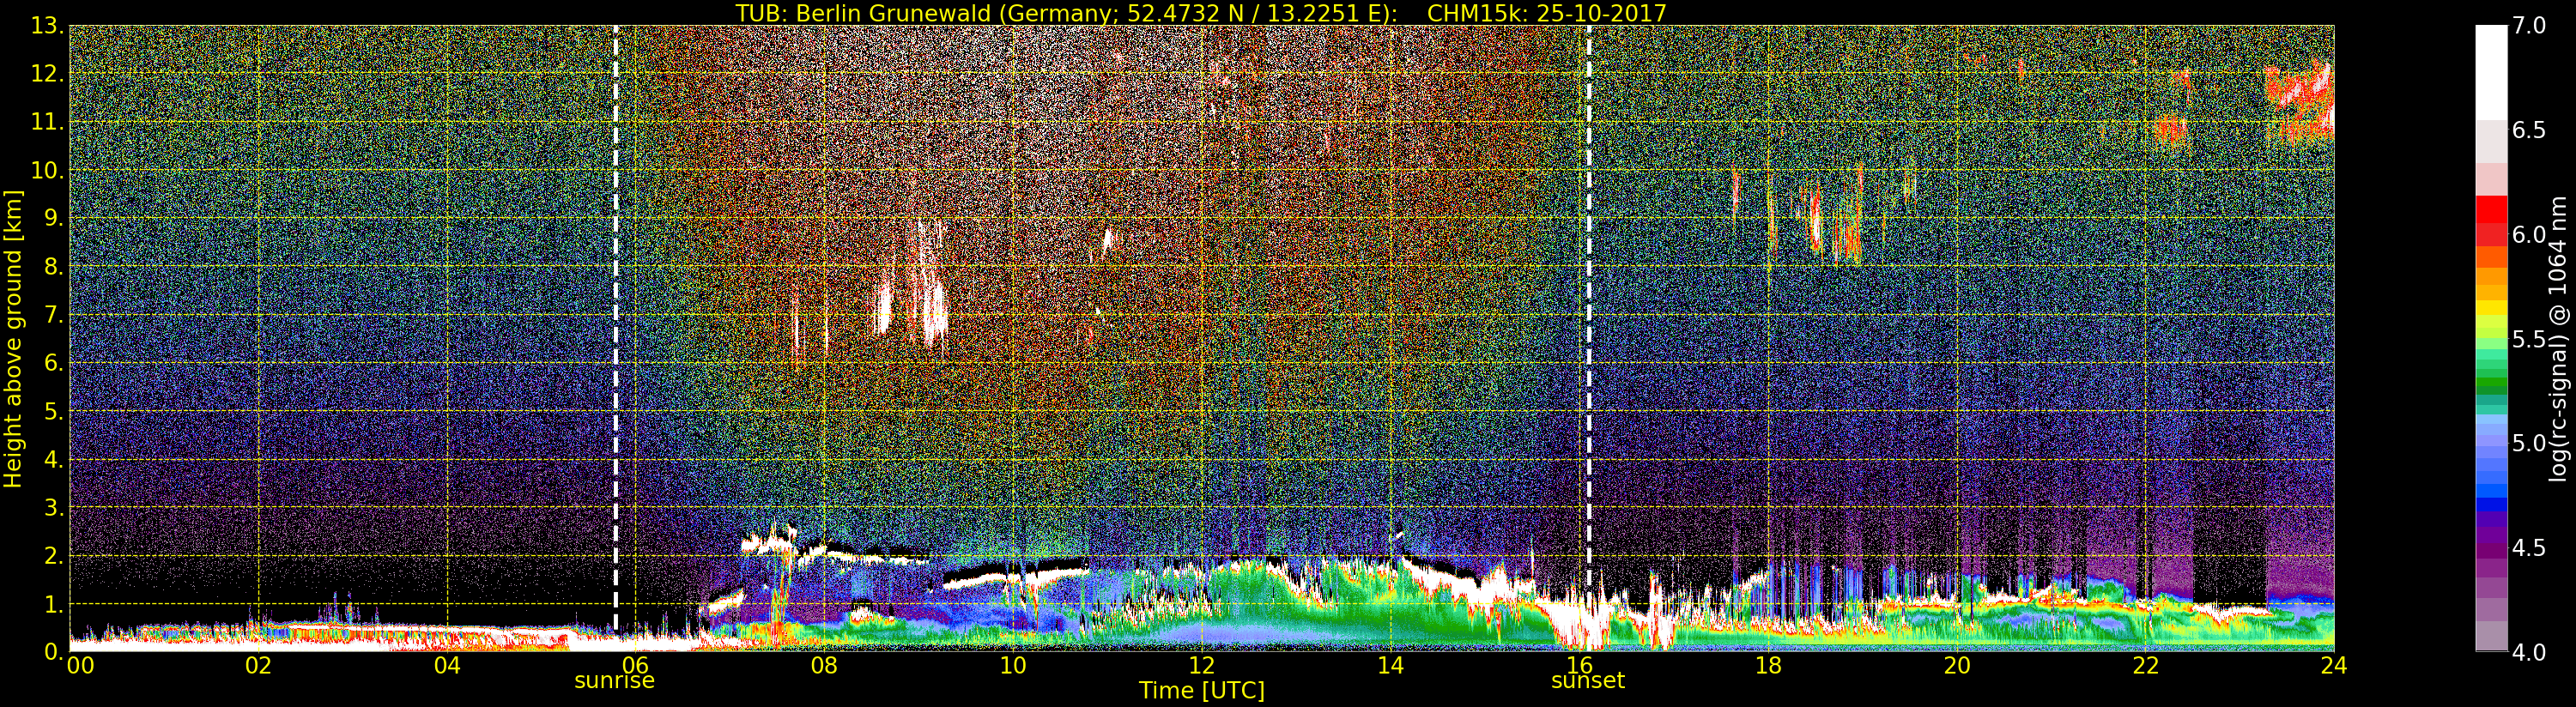Click the '02' time tick label
The width and height of the screenshot is (2576, 707).
click(258, 665)
